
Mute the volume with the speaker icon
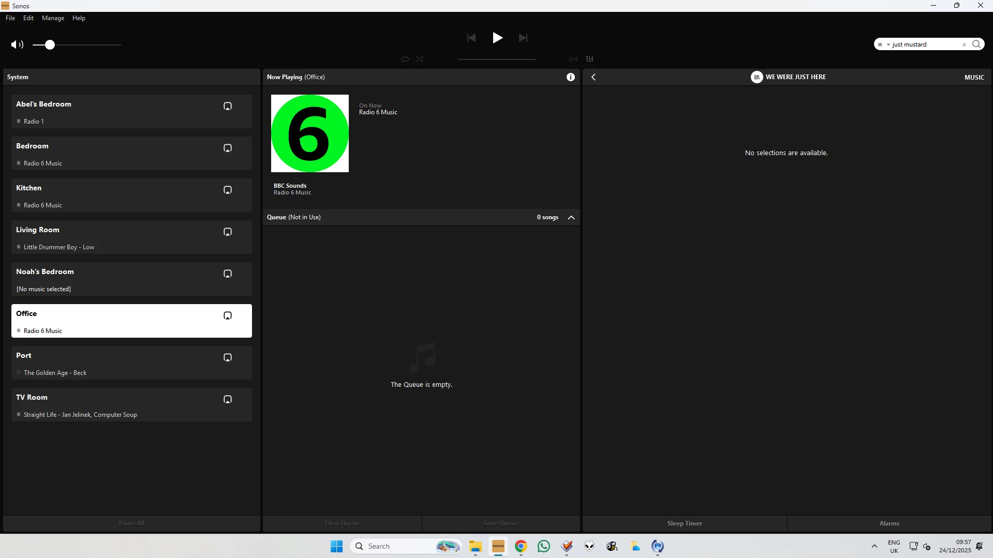tap(17, 44)
